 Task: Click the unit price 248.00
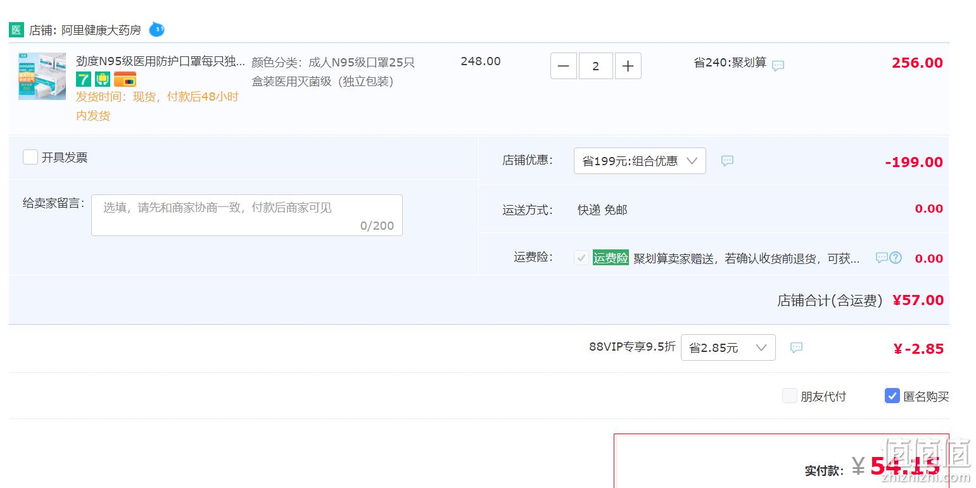pyautogui.click(x=481, y=61)
